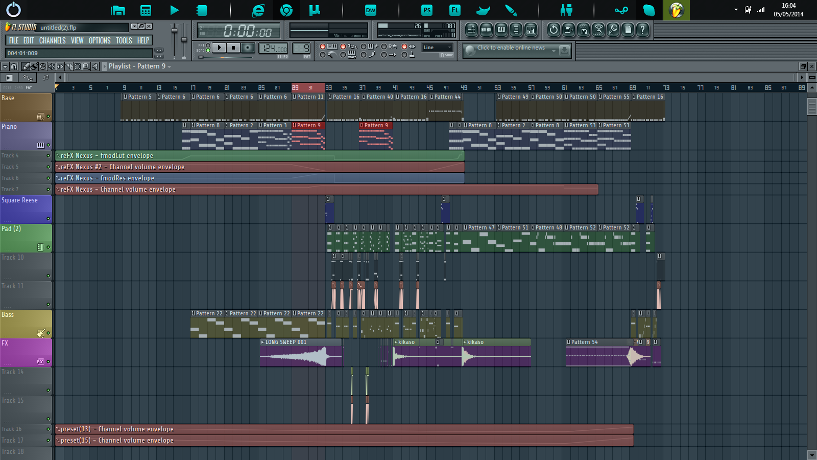Select the Zoom tool in playlist toolbar
Viewport: 817px width, 460px height.
click(x=86, y=66)
